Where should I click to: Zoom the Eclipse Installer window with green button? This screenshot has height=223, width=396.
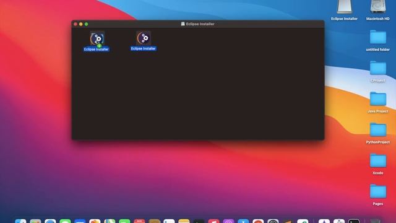[87, 24]
